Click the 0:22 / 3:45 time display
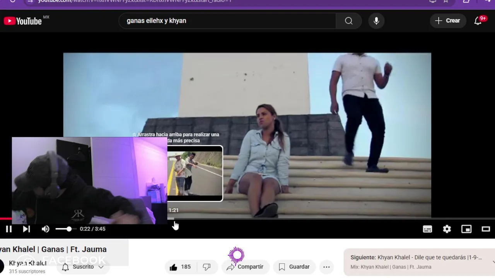This screenshot has height=278, width=495. (92, 229)
